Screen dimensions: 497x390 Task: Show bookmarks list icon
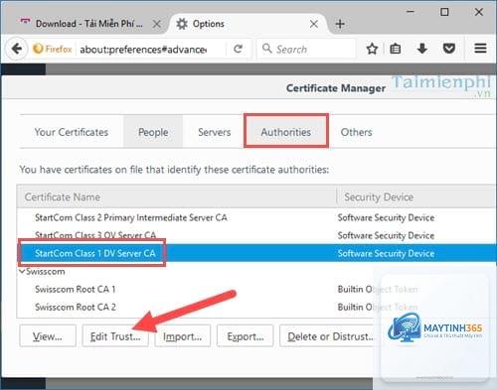point(396,49)
